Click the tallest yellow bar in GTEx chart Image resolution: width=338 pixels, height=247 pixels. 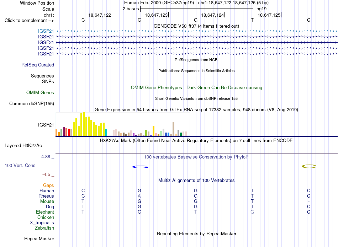click(84, 124)
